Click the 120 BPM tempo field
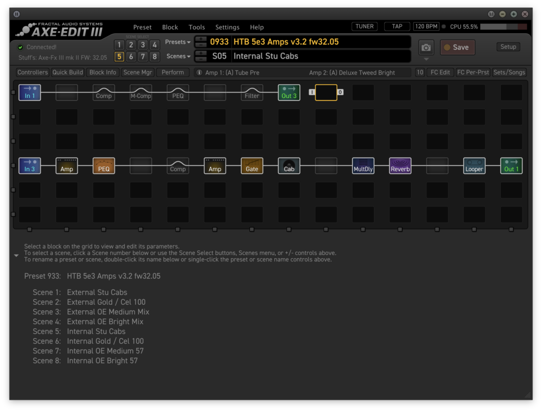The width and height of the screenshot is (542, 411). point(426,26)
